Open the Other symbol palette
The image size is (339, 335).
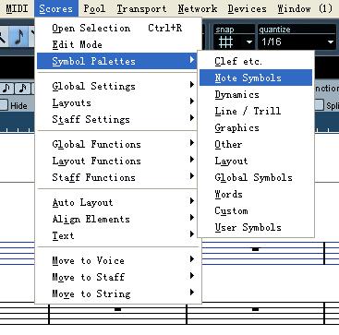[256, 144]
